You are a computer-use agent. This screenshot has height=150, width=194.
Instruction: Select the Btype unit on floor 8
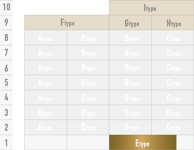(x=130, y=38)
